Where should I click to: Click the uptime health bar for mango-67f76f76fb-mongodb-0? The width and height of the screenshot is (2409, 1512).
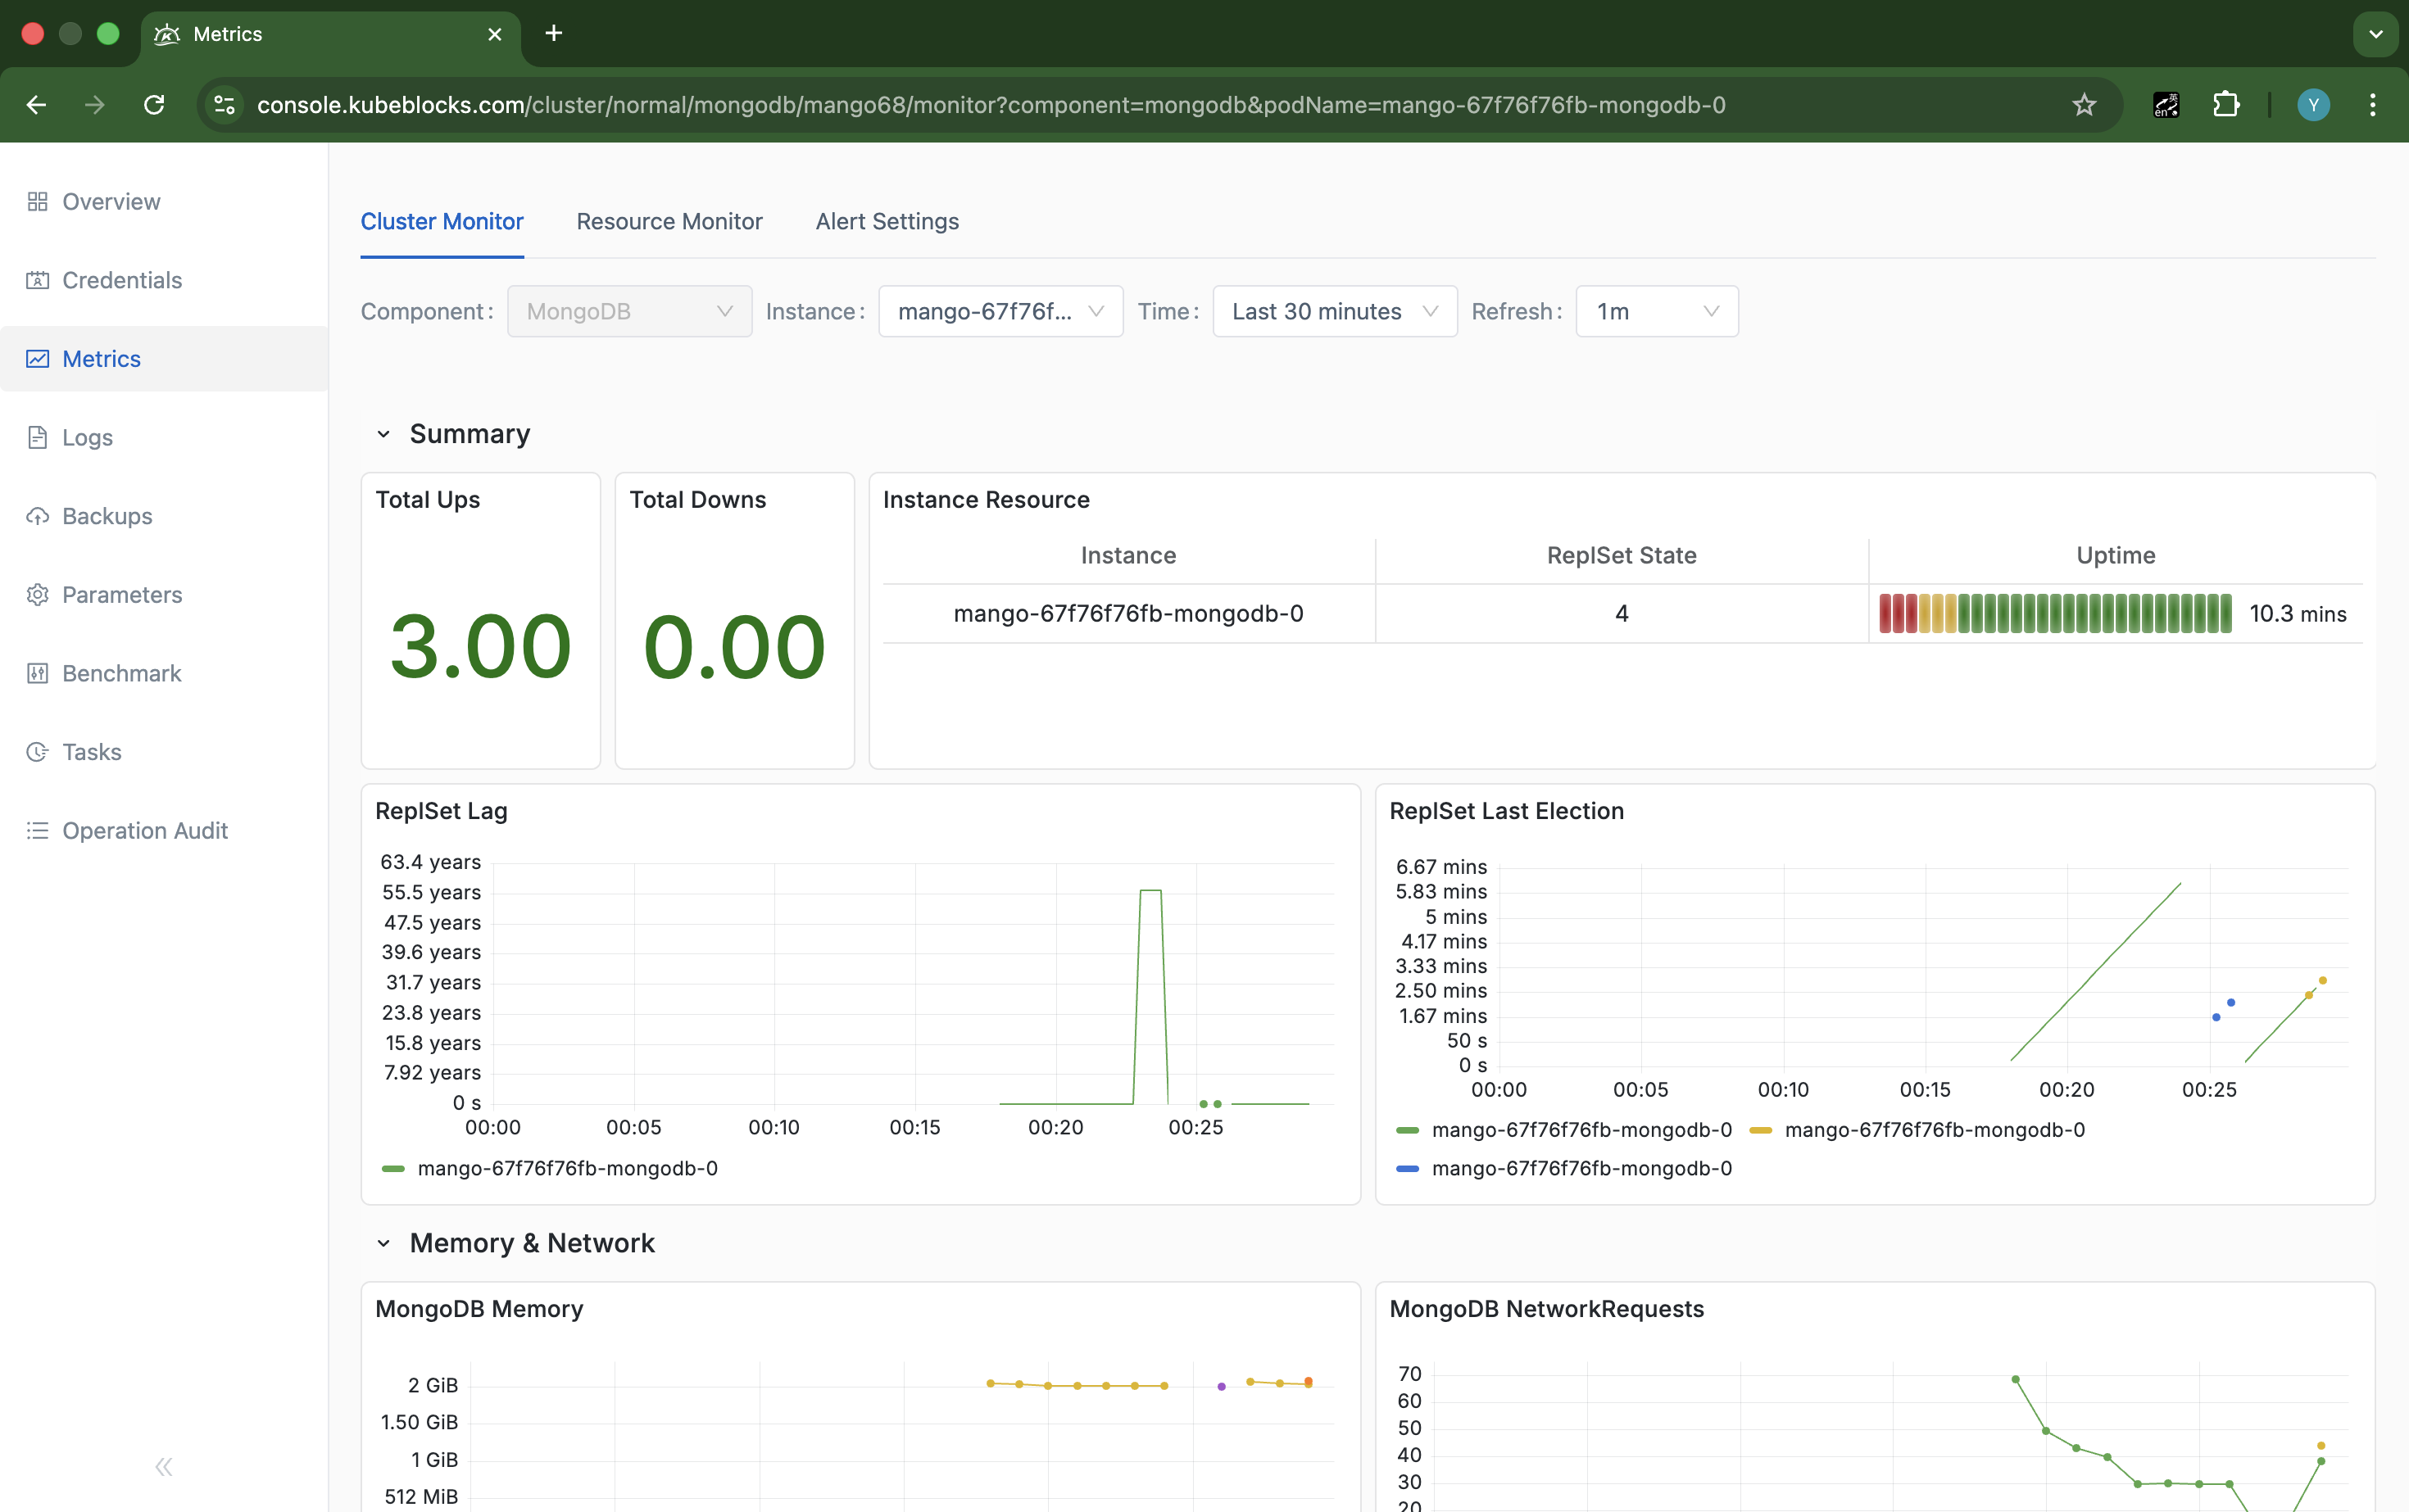tap(2054, 613)
